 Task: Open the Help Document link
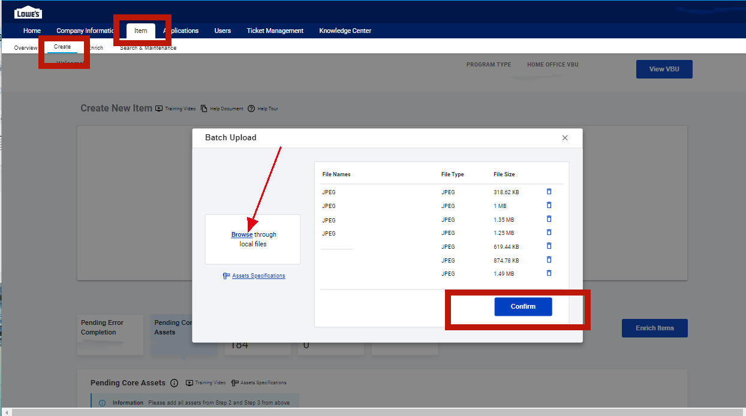coord(222,108)
